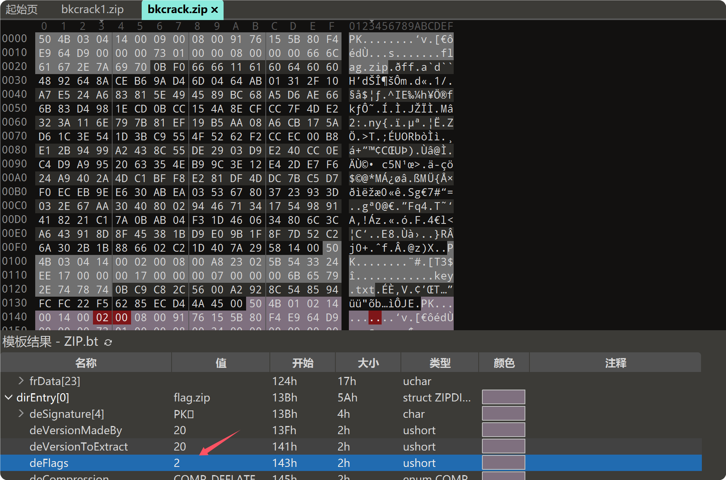This screenshot has width=726, height=480.
Task: Refresh the ZIP.bt template results
Action: point(108,342)
